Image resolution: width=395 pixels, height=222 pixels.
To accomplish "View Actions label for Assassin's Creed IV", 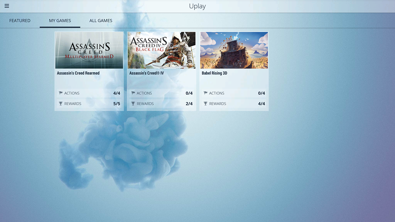I will 144,93.
